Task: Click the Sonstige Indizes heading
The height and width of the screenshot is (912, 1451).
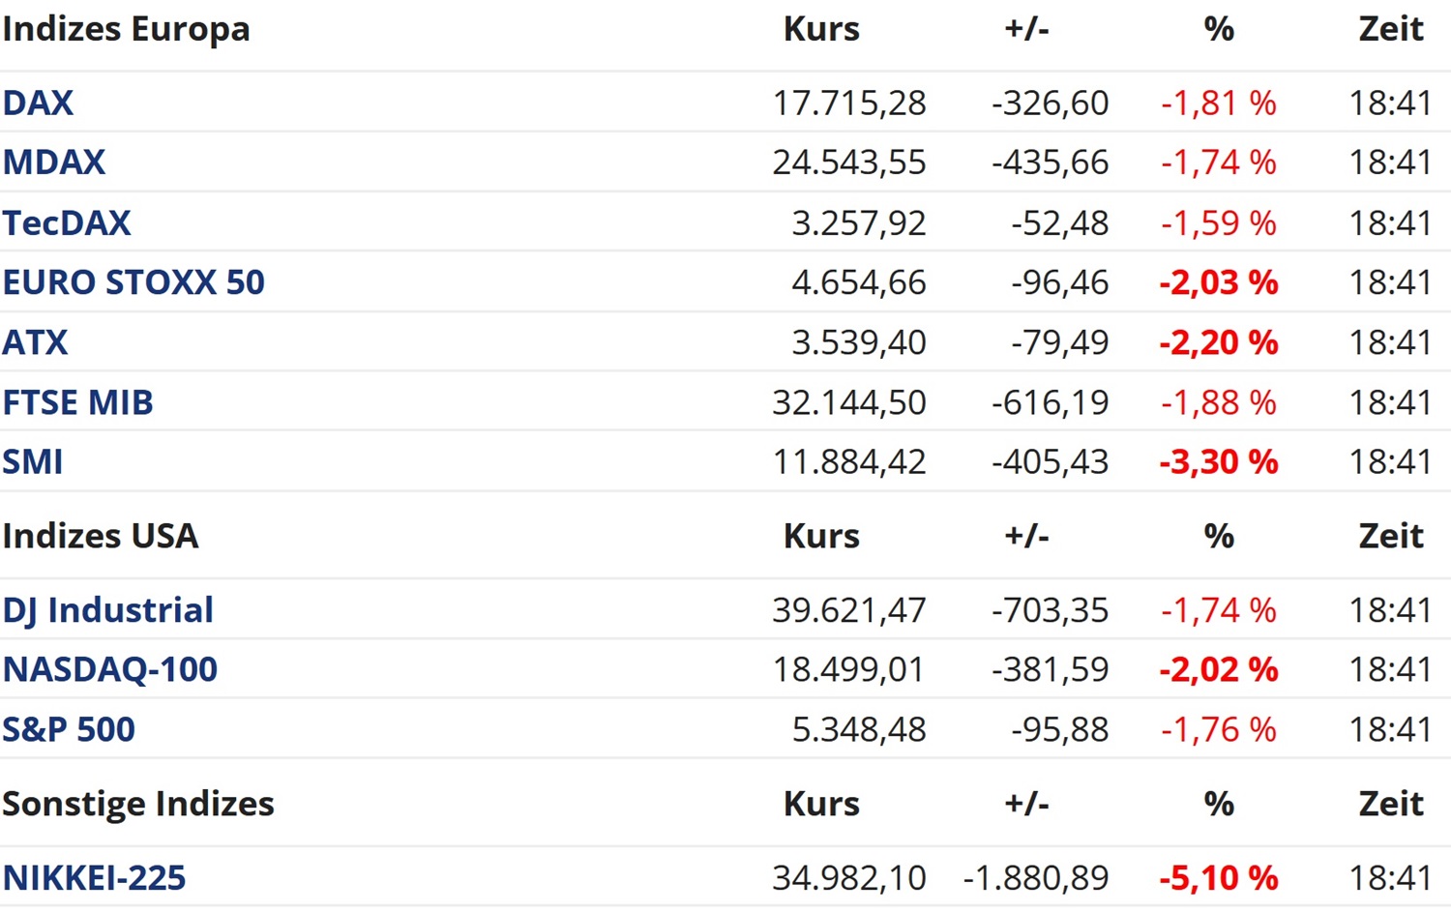Action: click(138, 804)
